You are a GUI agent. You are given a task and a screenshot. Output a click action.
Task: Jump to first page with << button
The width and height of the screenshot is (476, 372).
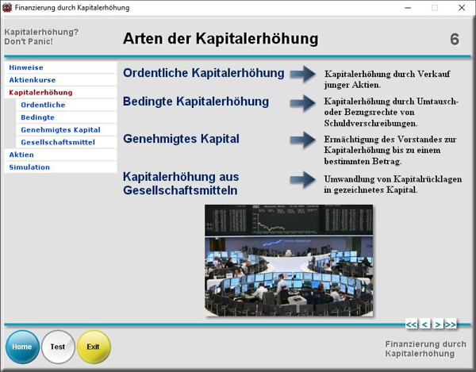[411, 324]
